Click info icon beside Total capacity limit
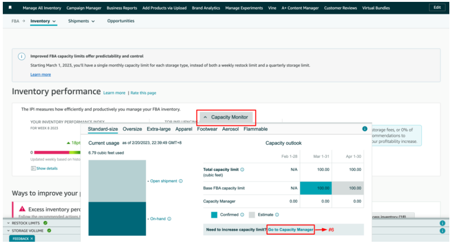The width and height of the screenshot is (454, 245). (x=242, y=170)
